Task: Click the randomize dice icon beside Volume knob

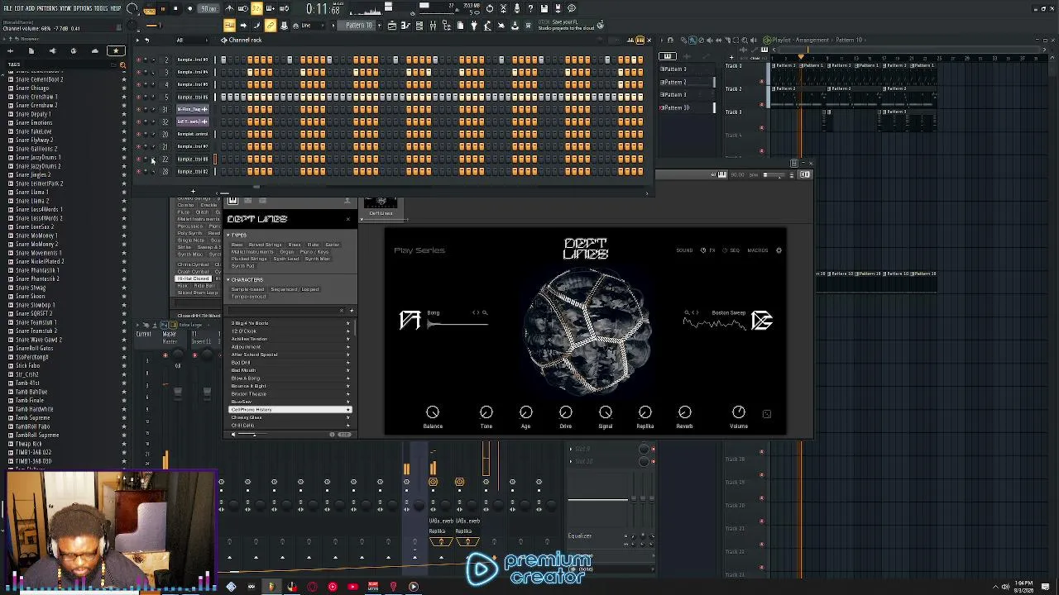Action: pos(766,413)
